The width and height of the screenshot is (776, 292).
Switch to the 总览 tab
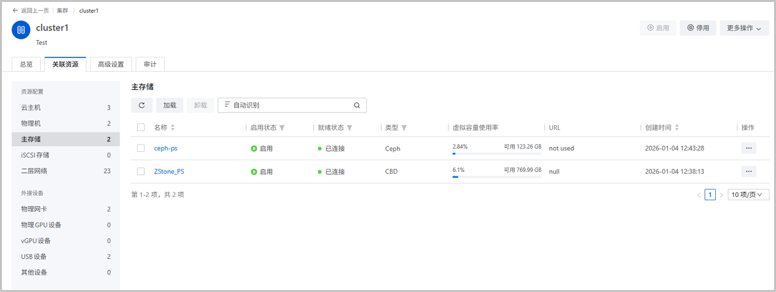point(27,64)
